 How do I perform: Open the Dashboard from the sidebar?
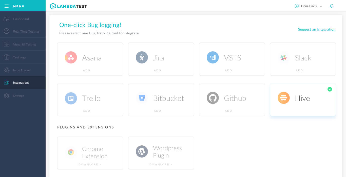tap(21, 19)
